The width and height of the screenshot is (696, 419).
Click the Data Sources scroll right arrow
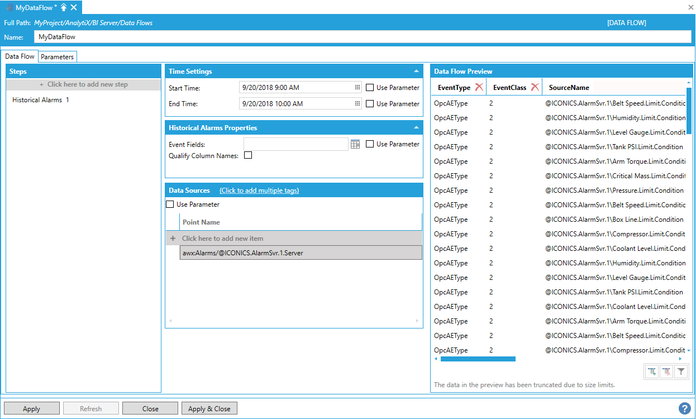417,321
